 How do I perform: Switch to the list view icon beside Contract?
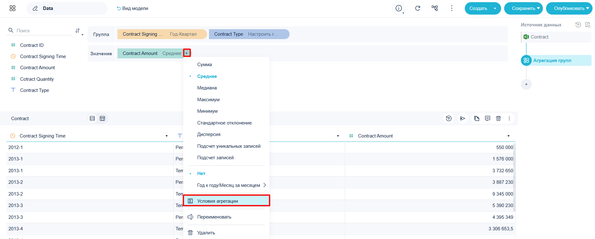coord(92,118)
